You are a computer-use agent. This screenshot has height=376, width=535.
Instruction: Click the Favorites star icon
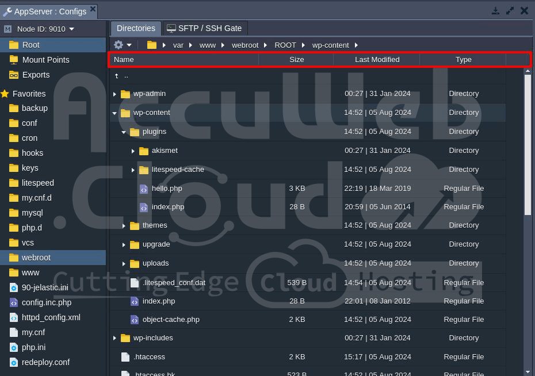pos(5,94)
